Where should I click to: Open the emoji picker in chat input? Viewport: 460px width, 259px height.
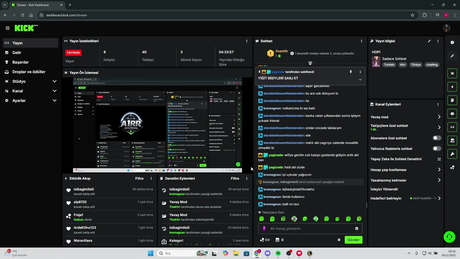coord(356,228)
